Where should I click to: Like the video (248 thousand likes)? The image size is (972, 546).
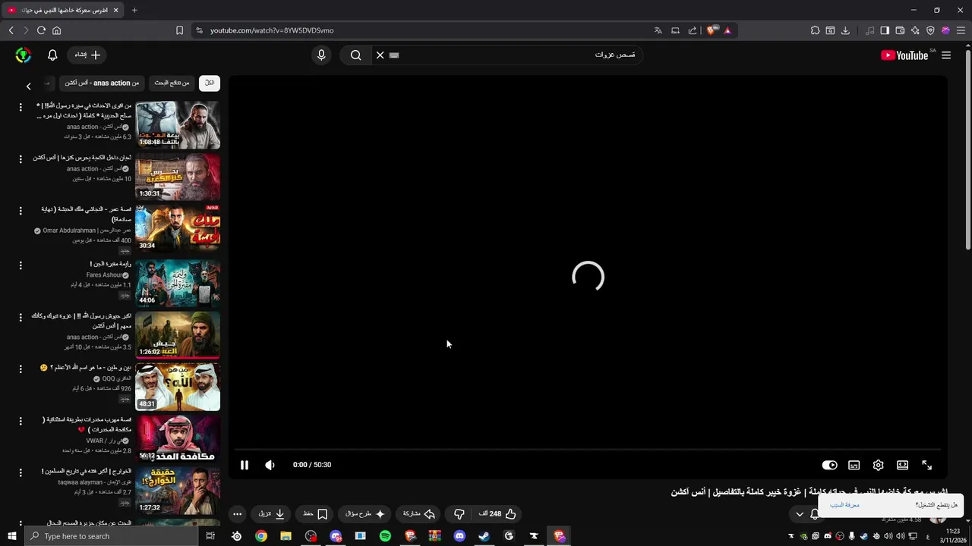point(497,513)
